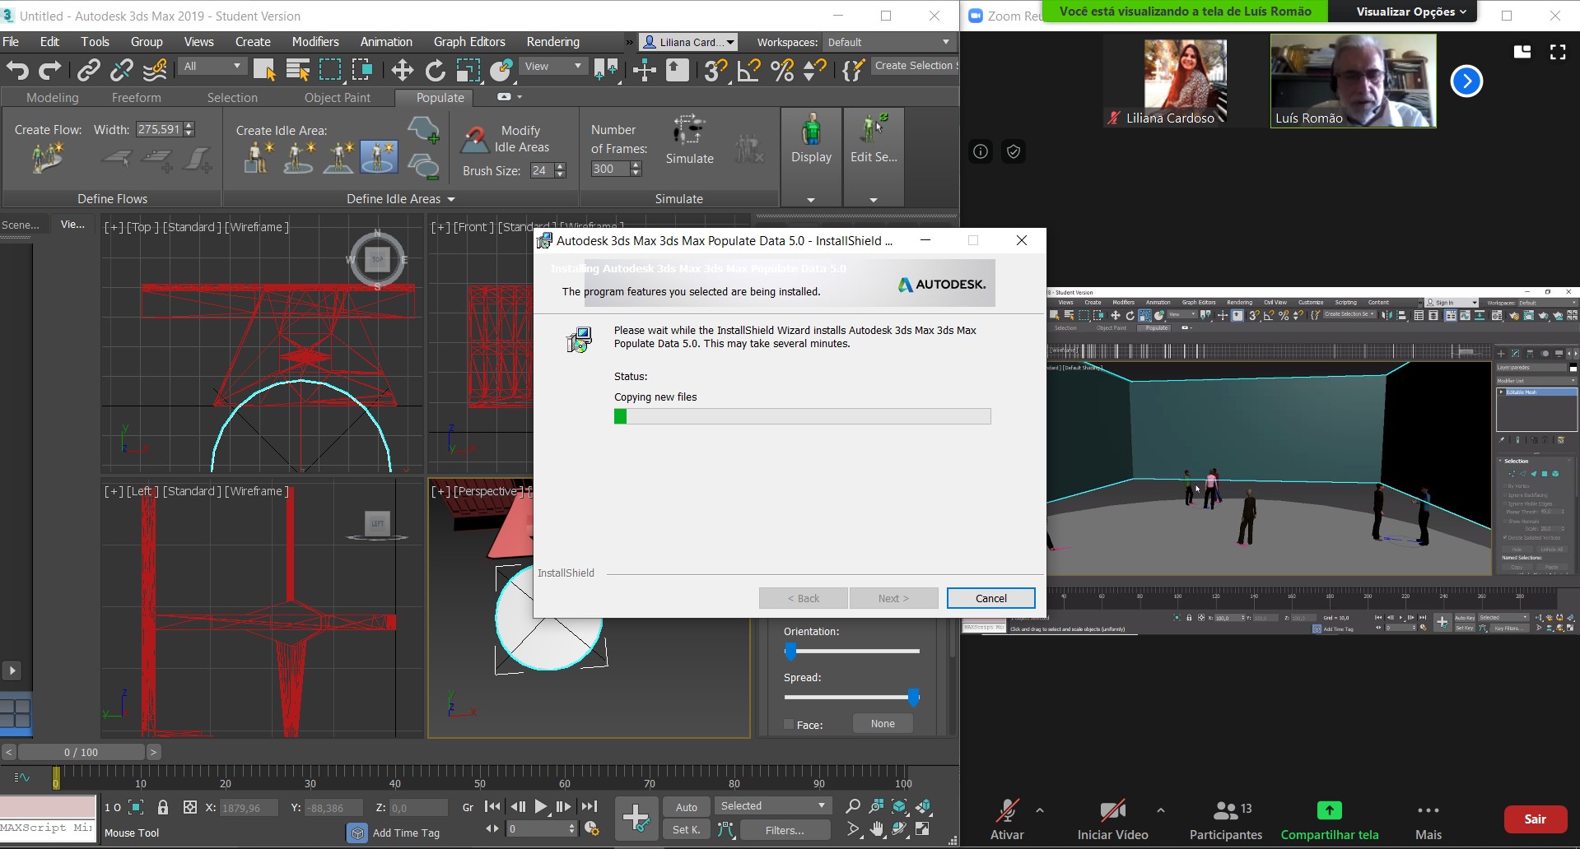Image resolution: width=1580 pixels, height=849 pixels.
Task: Open the Rendering menu
Action: pyautogui.click(x=552, y=42)
